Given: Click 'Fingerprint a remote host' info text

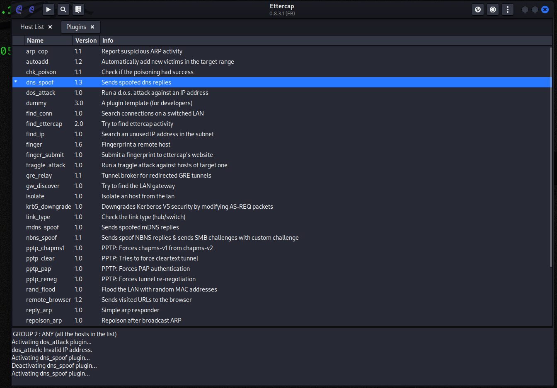Looking at the screenshot, I should (x=136, y=145).
